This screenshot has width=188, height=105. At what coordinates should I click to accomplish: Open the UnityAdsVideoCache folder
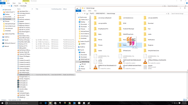tap(151, 51)
